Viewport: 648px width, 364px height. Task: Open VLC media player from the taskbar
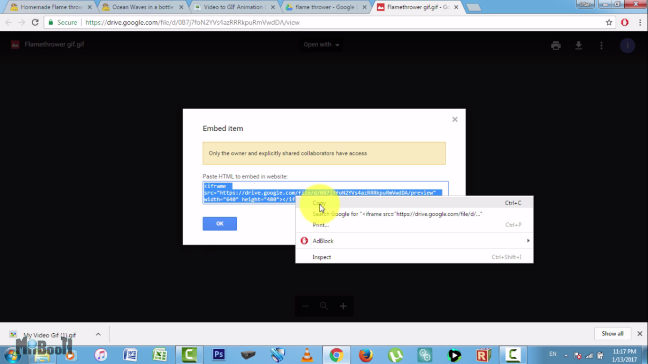307,355
